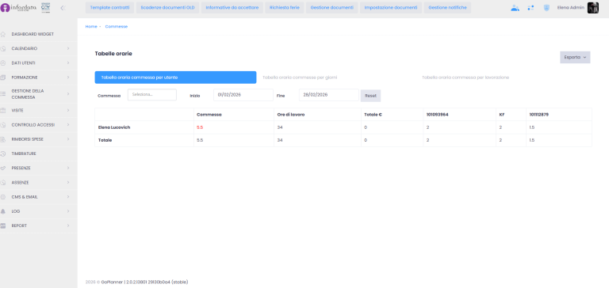Click the Report sidebar icon

3,225
